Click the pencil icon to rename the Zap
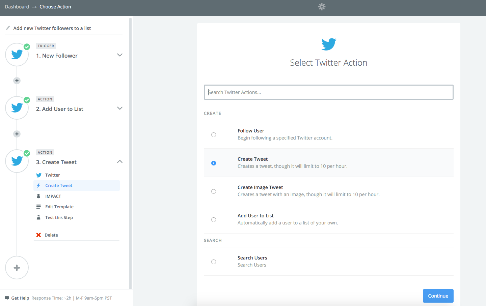Screen dimensions: 486x306 [8, 28]
